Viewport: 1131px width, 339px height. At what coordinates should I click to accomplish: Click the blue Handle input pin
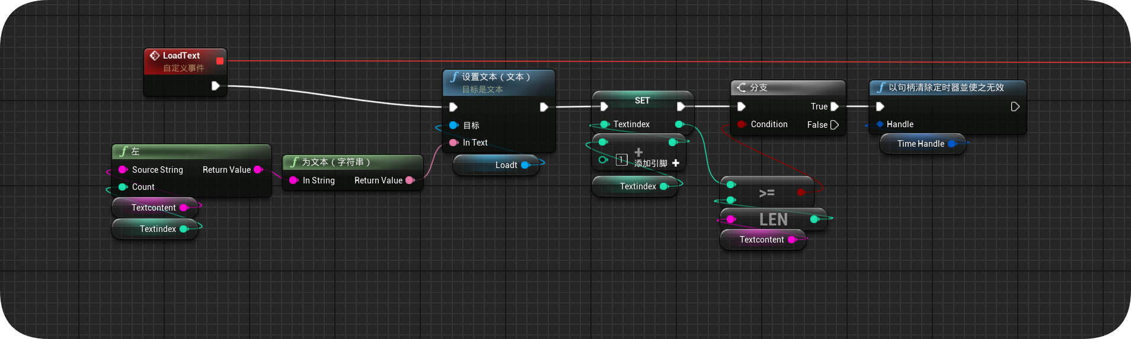coord(880,124)
